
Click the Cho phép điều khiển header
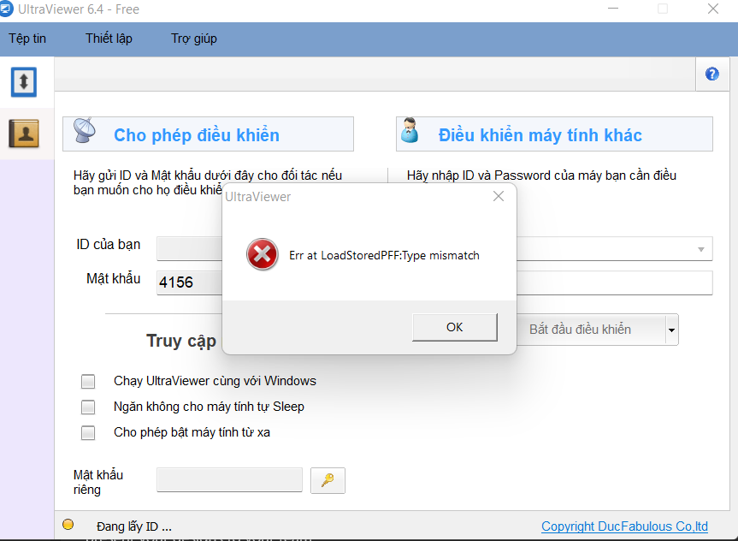point(208,134)
